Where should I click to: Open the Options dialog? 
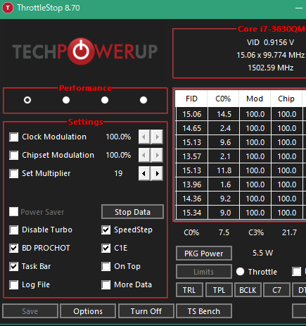(x=88, y=311)
